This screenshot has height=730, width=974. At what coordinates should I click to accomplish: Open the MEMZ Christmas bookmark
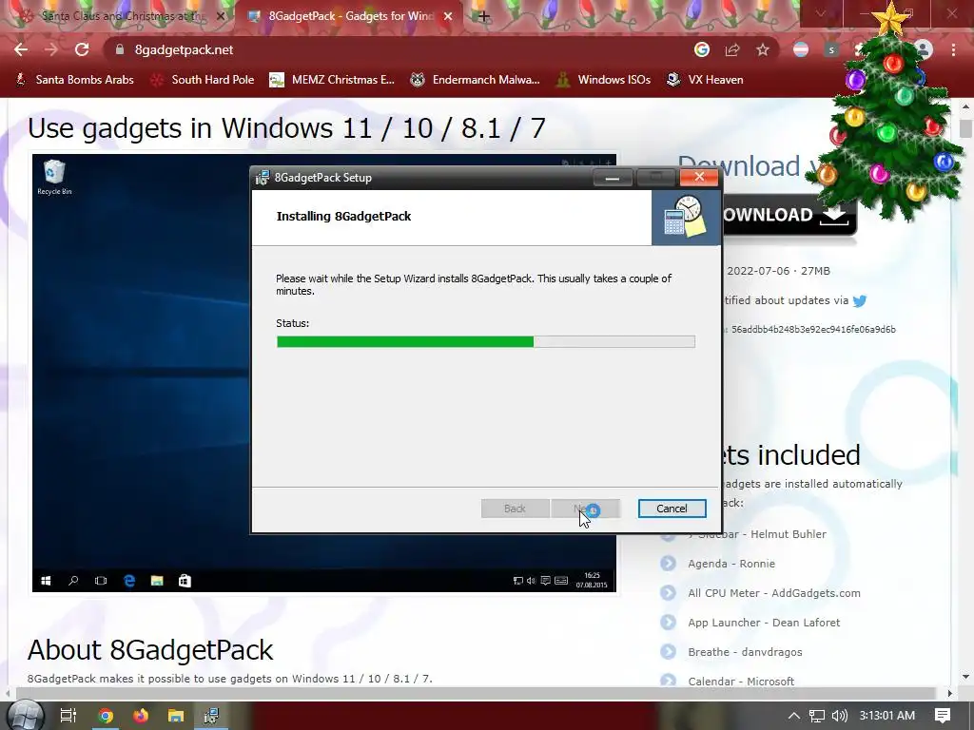click(x=332, y=80)
